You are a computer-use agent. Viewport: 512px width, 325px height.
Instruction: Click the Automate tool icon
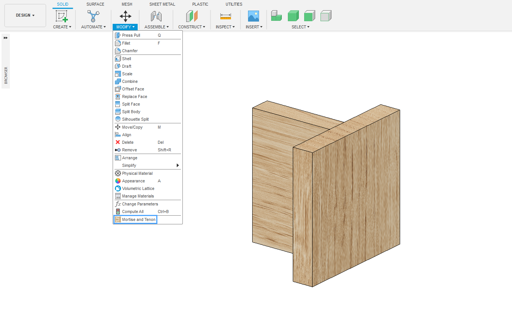click(93, 16)
